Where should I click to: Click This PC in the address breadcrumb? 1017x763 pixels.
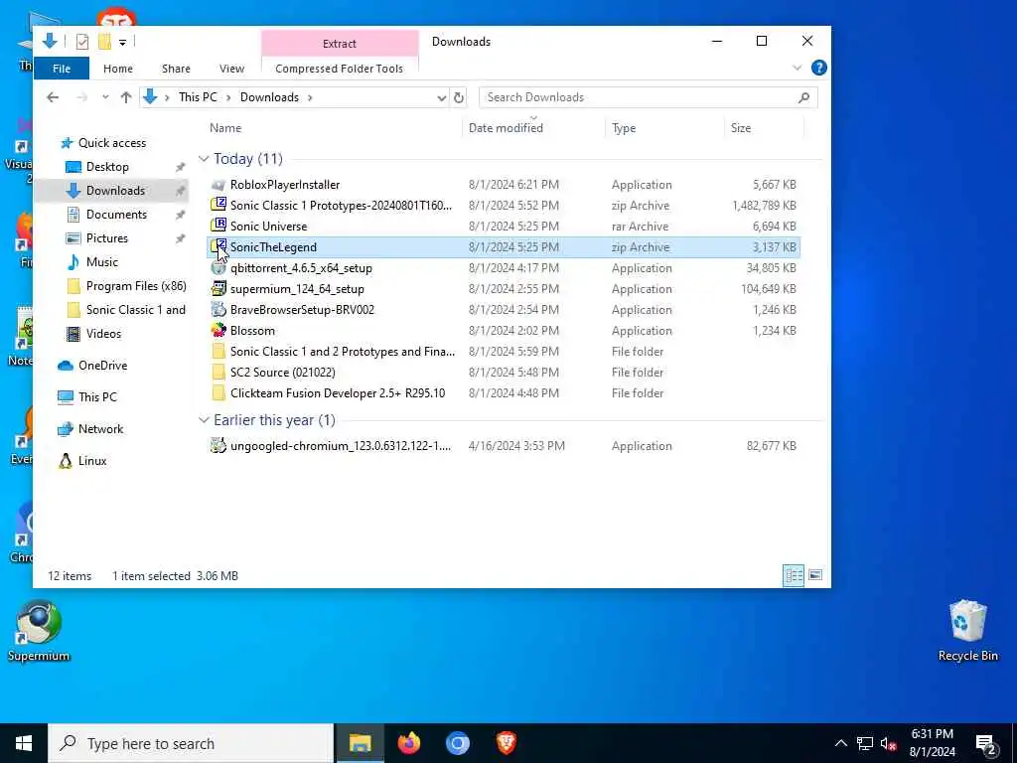pos(198,97)
